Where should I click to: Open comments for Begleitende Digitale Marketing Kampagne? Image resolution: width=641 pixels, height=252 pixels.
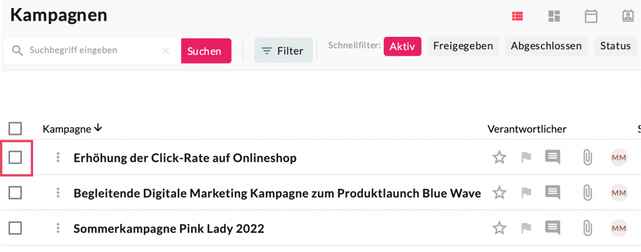pyautogui.click(x=552, y=193)
